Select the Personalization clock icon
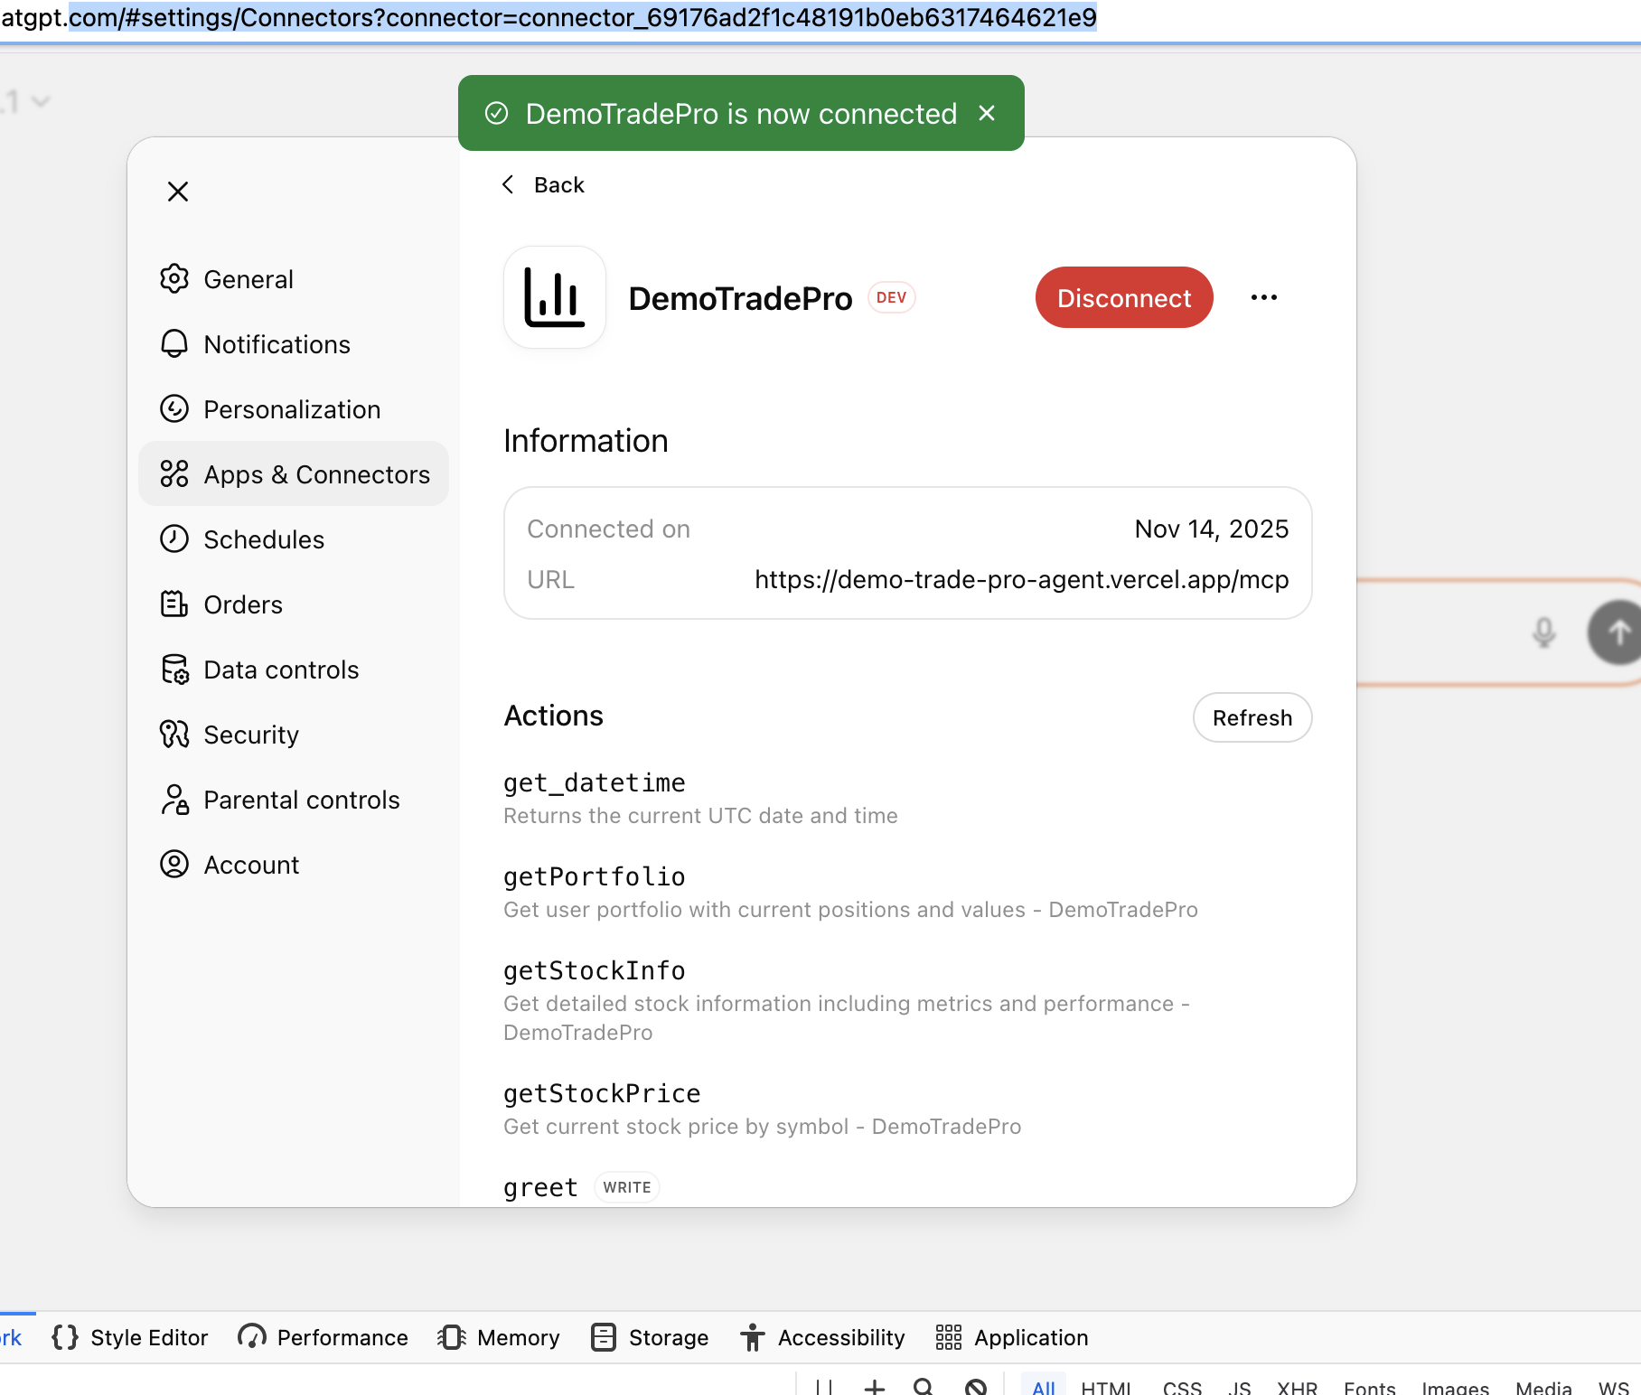Image resolution: width=1641 pixels, height=1395 pixels. click(x=174, y=409)
